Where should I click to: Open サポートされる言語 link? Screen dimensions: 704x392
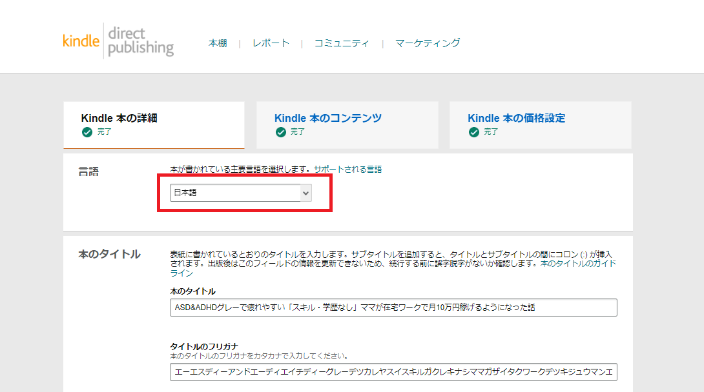(347, 170)
